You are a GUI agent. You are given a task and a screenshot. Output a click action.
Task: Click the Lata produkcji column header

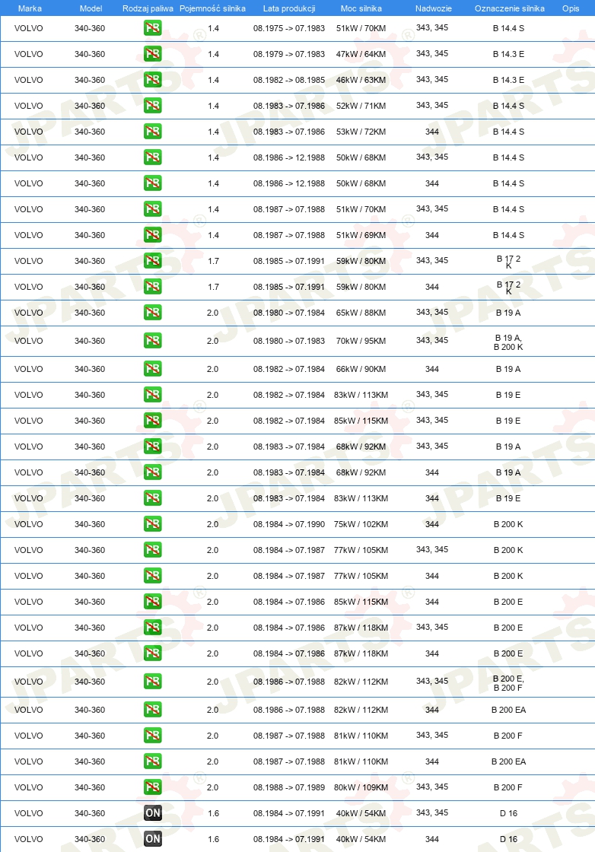coord(289,8)
